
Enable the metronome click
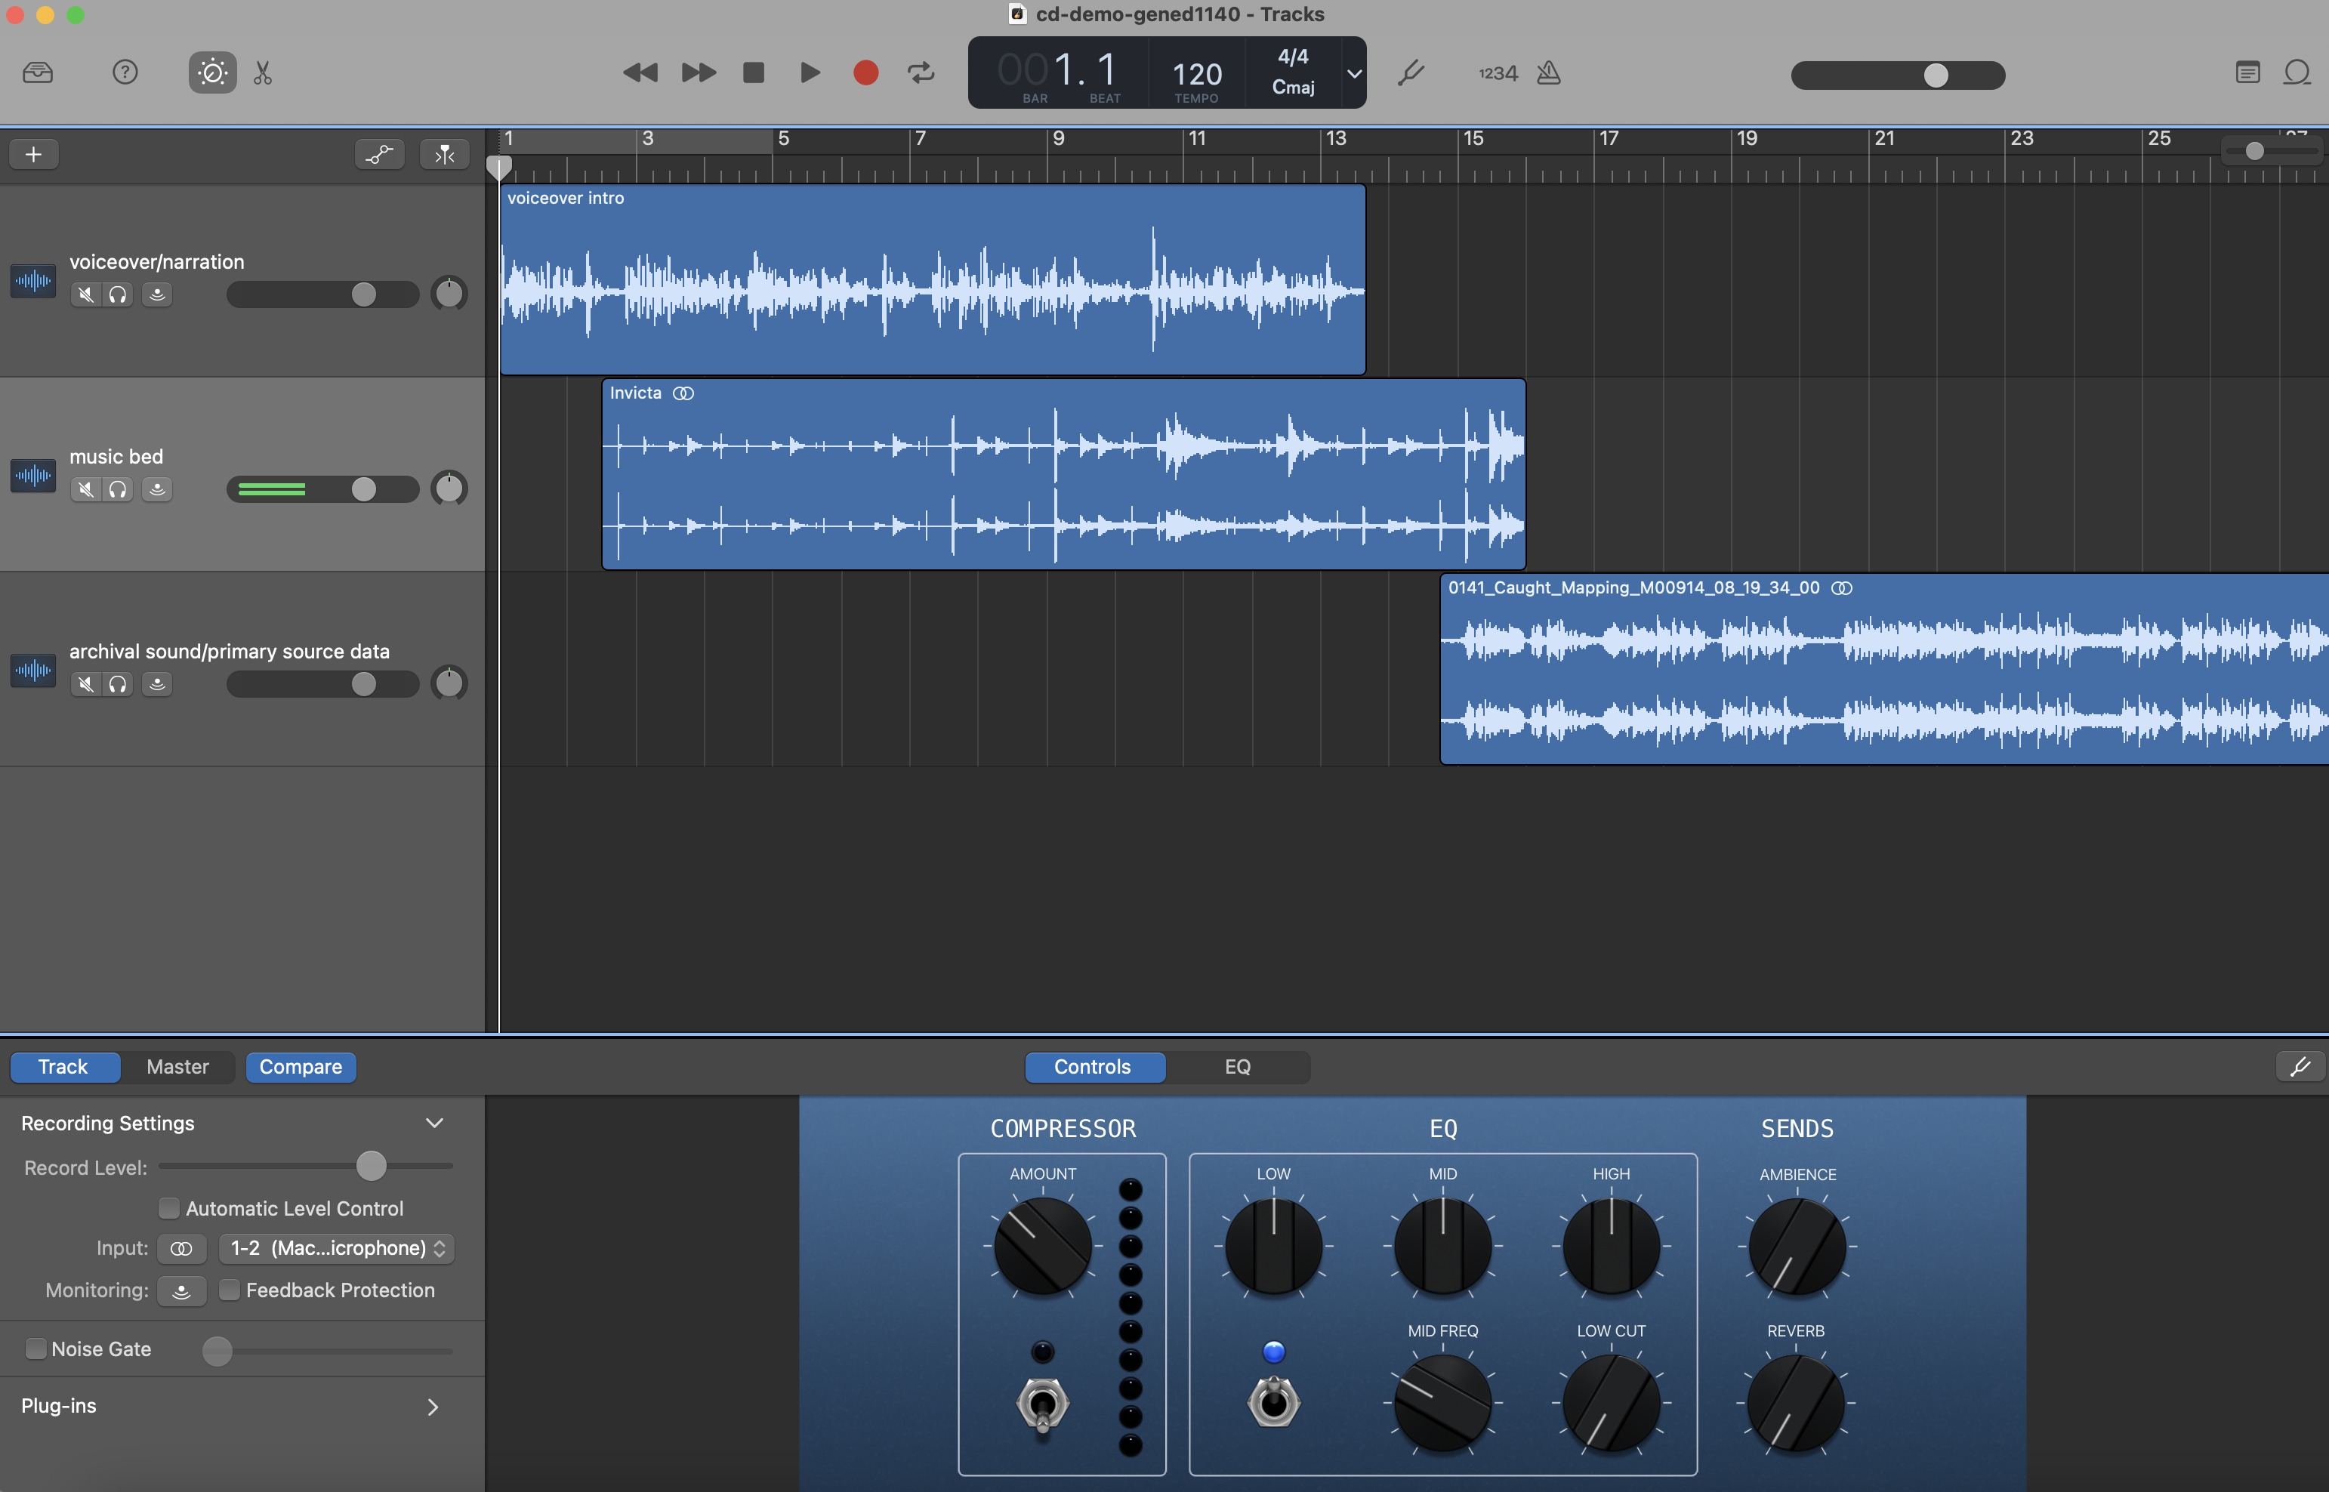click(1548, 72)
